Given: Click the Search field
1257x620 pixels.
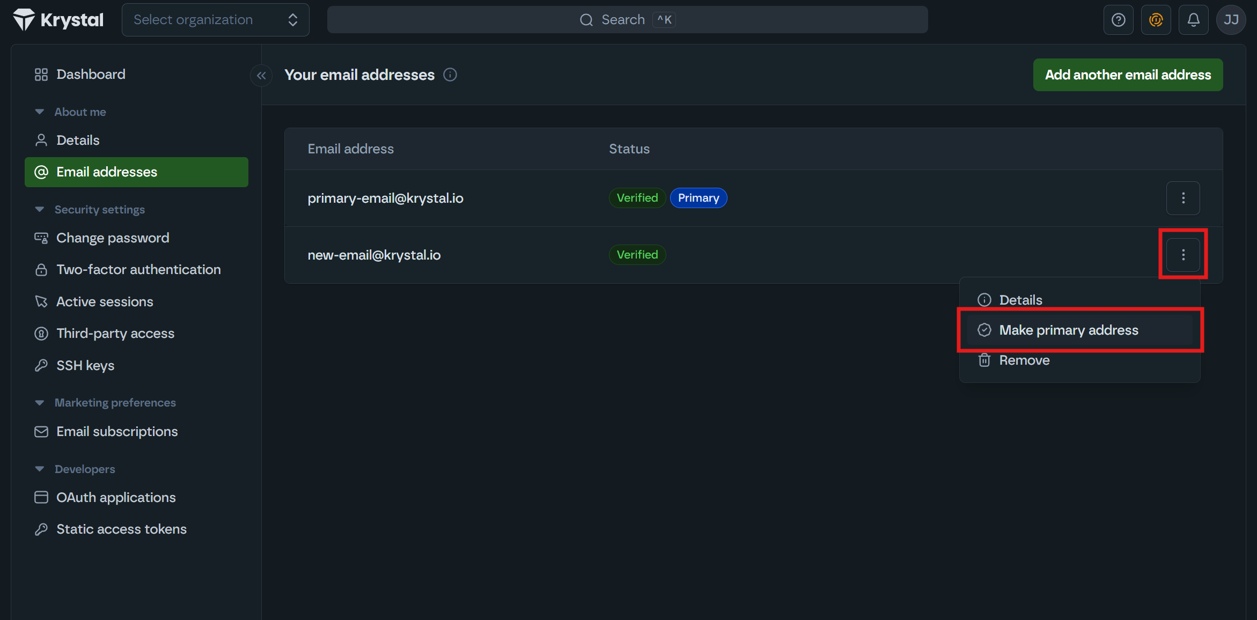Looking at the screenshot, I should pyautogui.click(x=627, y=20).
